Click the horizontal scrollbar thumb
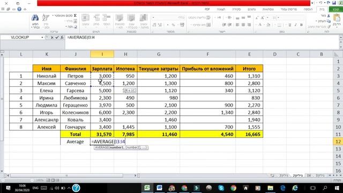 (x=66, y=175)
